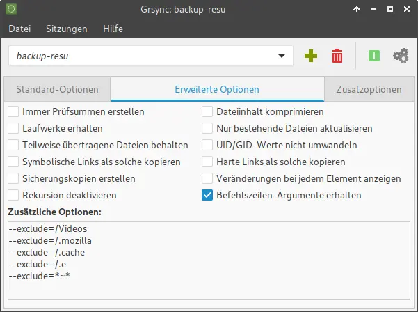Select the Erweiterte Optionen tab
418x312 pixels.
click(x=216, y=89)
